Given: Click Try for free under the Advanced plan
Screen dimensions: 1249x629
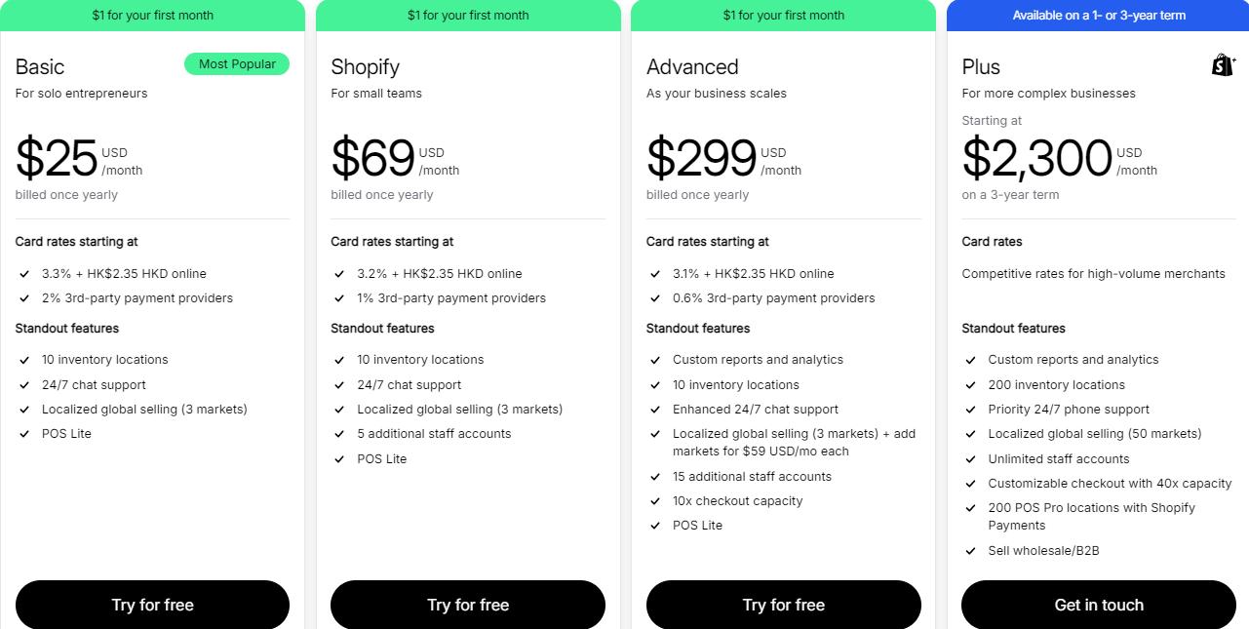Looking at the screenshot, I should click(783, 605).
